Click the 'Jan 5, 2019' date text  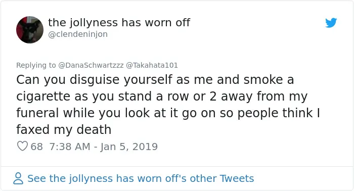129,147
